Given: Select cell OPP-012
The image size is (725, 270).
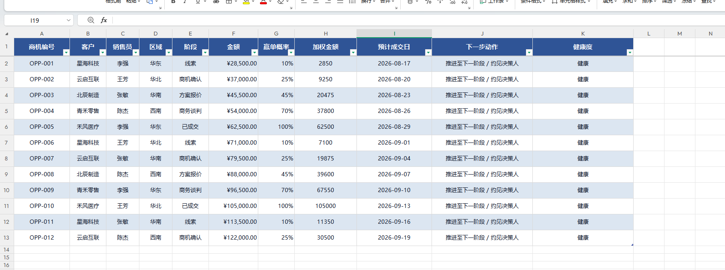Looking at the screenshot, I should click(x=42, y=237).
